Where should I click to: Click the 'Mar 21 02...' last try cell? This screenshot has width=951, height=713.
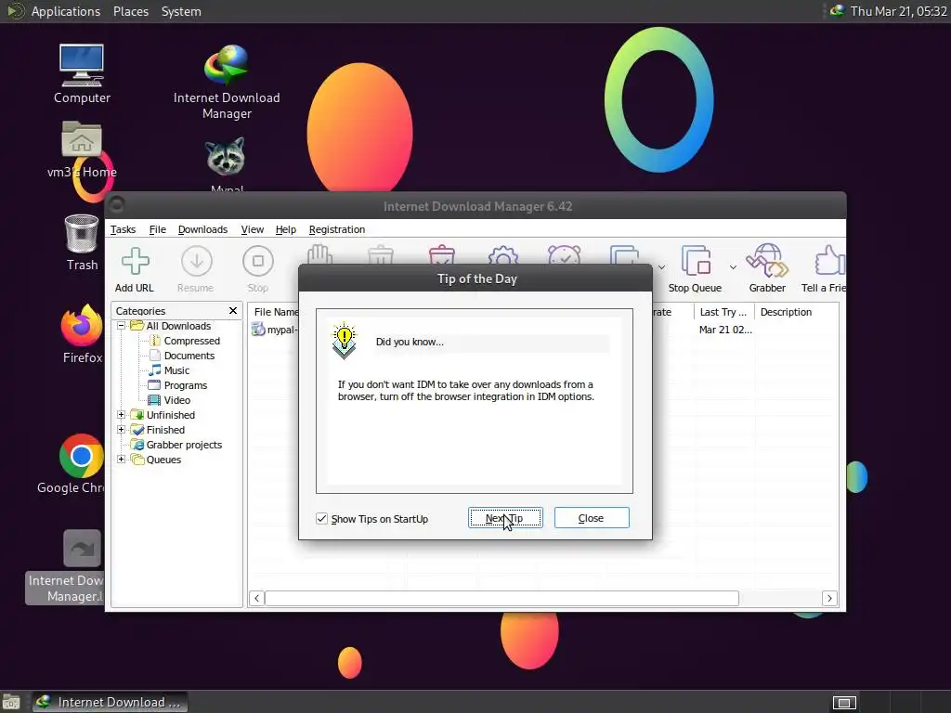click(x=724, y=330)
